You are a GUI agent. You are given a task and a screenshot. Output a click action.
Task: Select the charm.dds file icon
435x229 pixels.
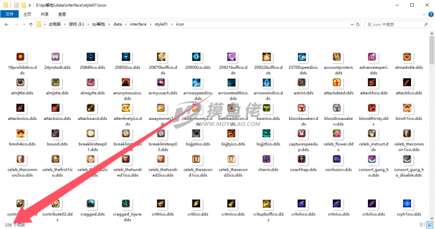click(x=266, y=159)
